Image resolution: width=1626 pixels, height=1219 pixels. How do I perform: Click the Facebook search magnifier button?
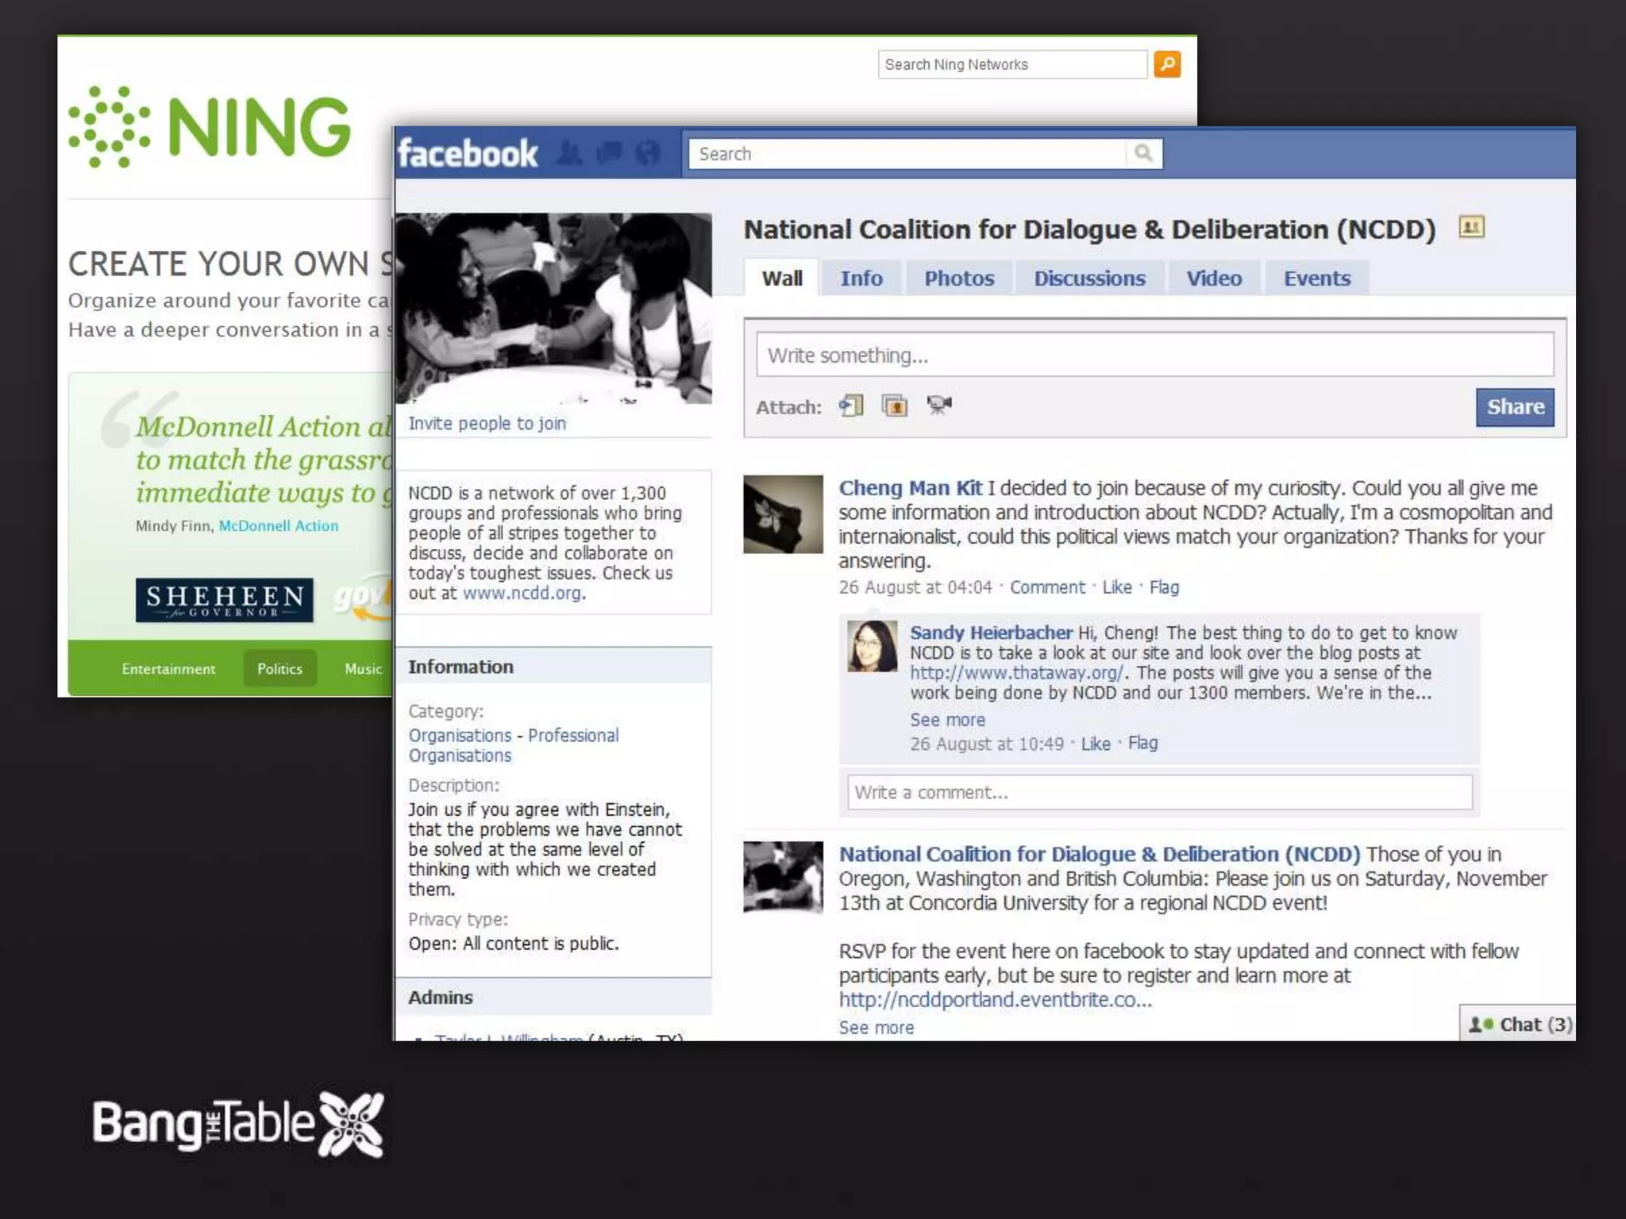point(1142,153)
